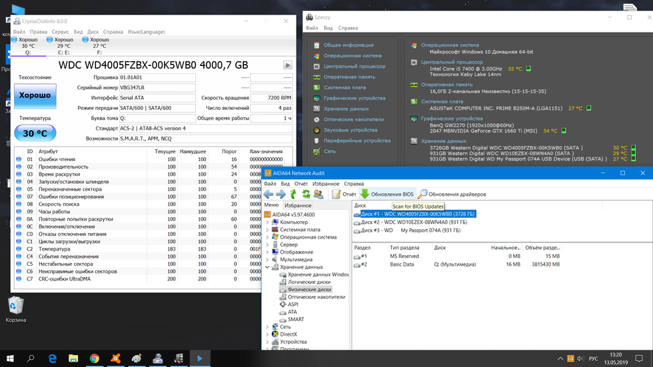Open Избранное menu in AIDA64 menu bar
The image size is (653, 367).
tap(326, 184)
